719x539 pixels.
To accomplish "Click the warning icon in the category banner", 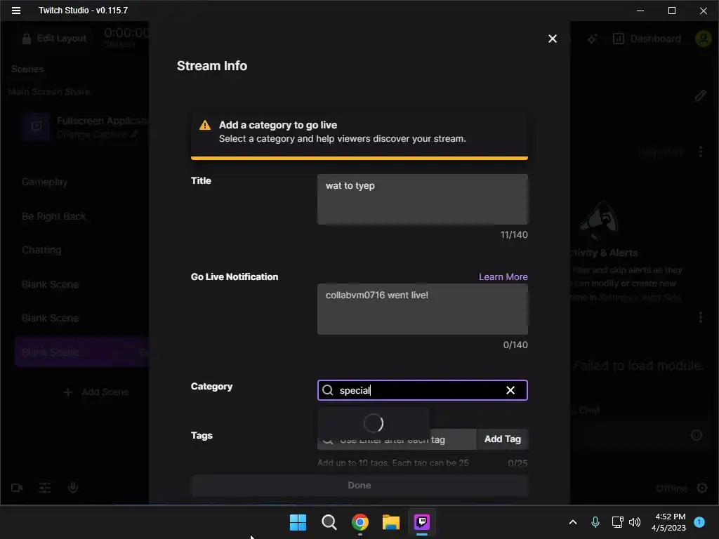I will click(205, 125).
